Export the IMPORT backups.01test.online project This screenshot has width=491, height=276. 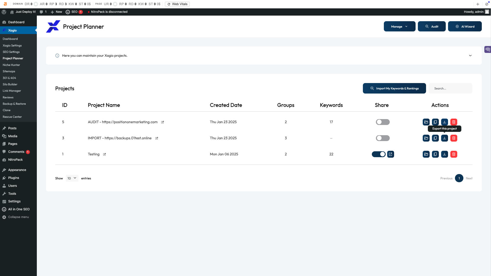[x=444, y=138]
